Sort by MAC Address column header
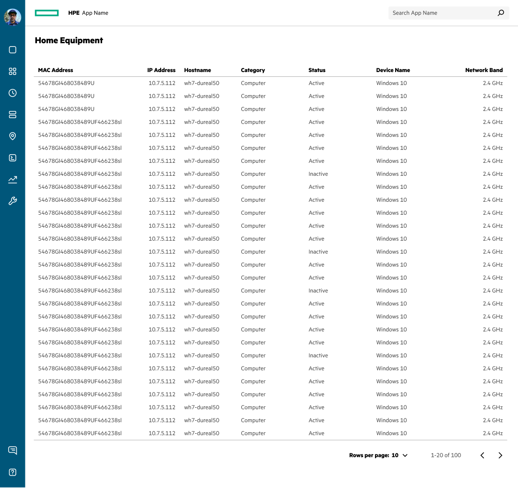518x488 pixels. click(56, 70)
